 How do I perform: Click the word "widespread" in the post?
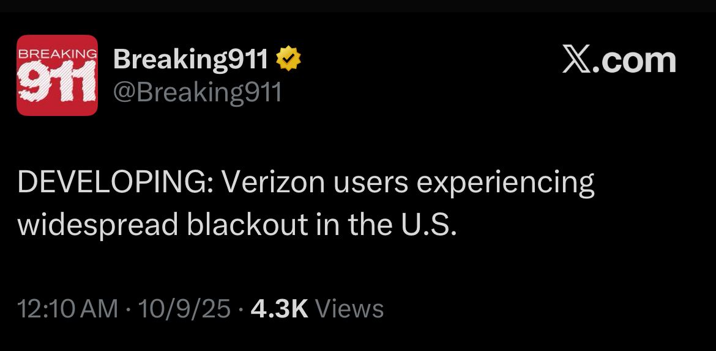coord(98,225)
